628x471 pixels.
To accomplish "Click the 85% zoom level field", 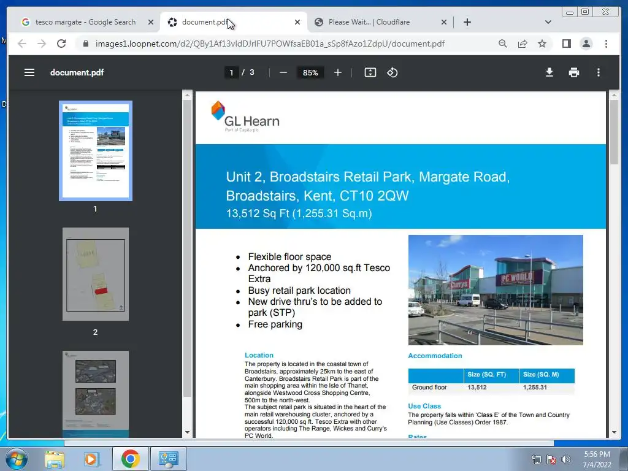I will click(x=310, y=72).
